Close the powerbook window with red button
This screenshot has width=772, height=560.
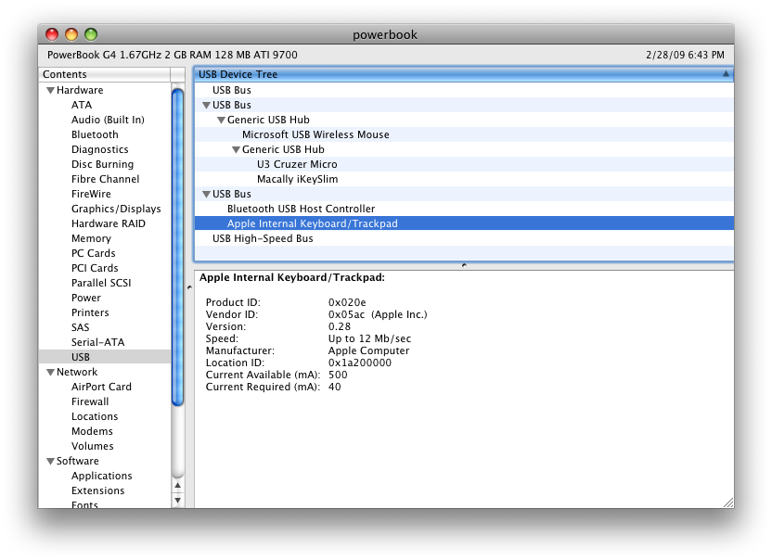coord(52,34)
